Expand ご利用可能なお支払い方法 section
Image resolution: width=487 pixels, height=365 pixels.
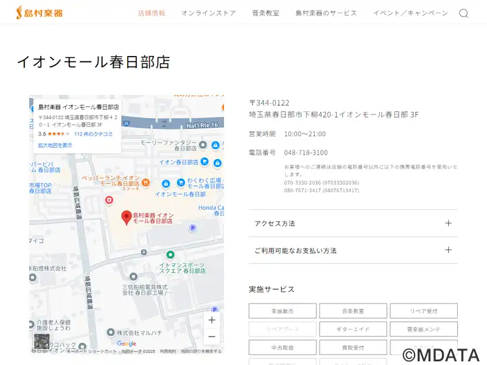pyautogui.click(x=353, y=250)
